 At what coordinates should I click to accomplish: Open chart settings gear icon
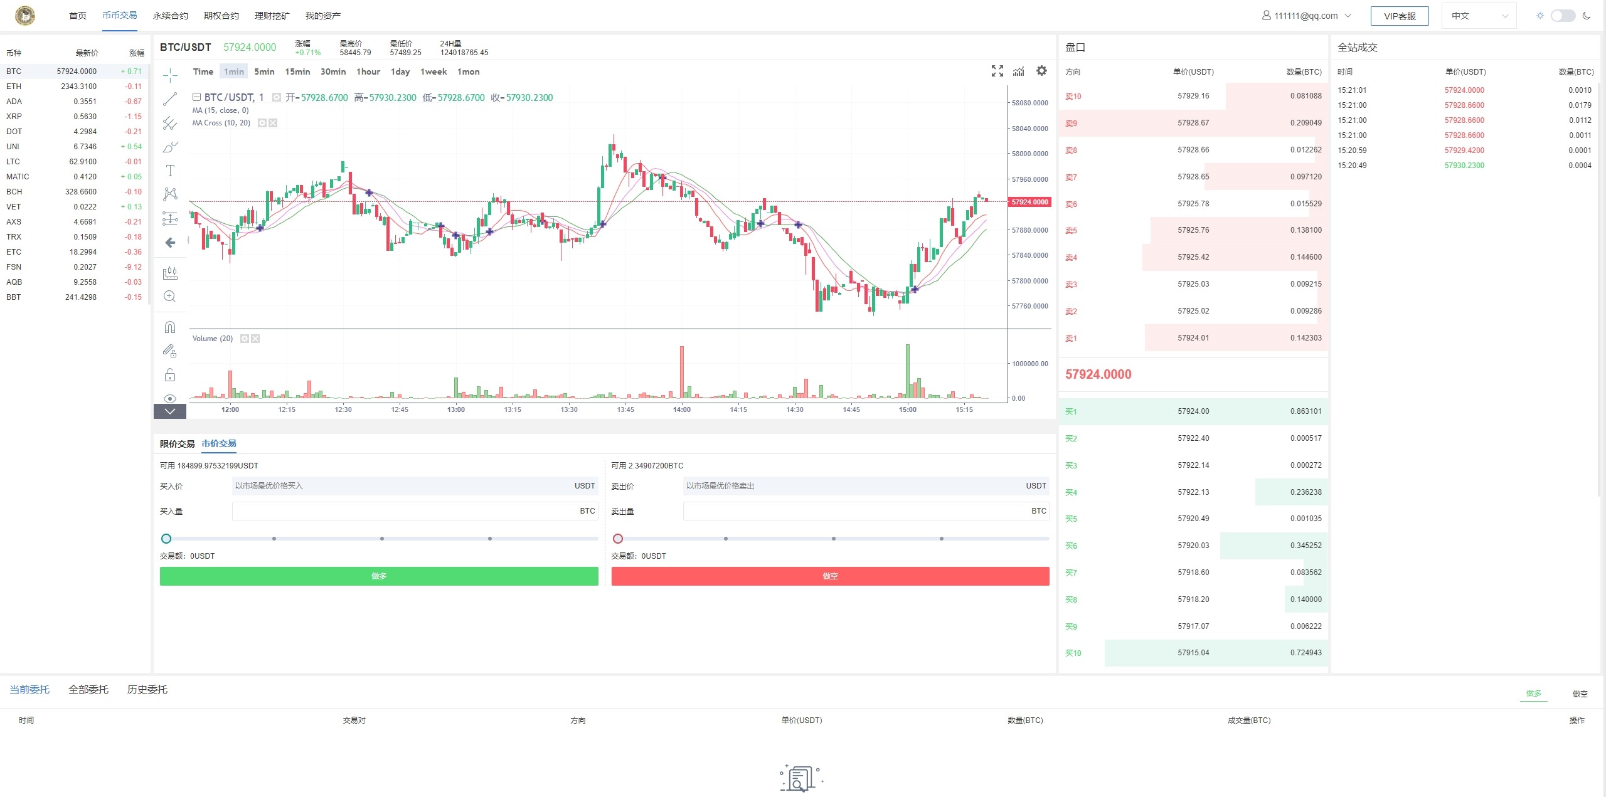[1041, 71]
